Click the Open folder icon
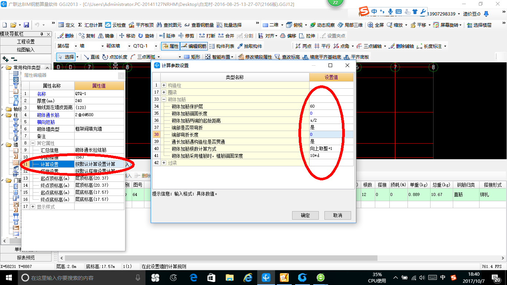The width and height of the screenshot is (507, 285). coord(13,25)
